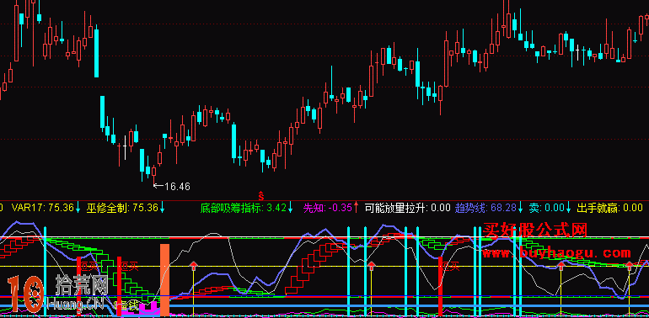Viewport: 649px width, 318px height.
Task: Click the down arrow after 底部吸筹指标 3.42
Action: click(290, 207)
